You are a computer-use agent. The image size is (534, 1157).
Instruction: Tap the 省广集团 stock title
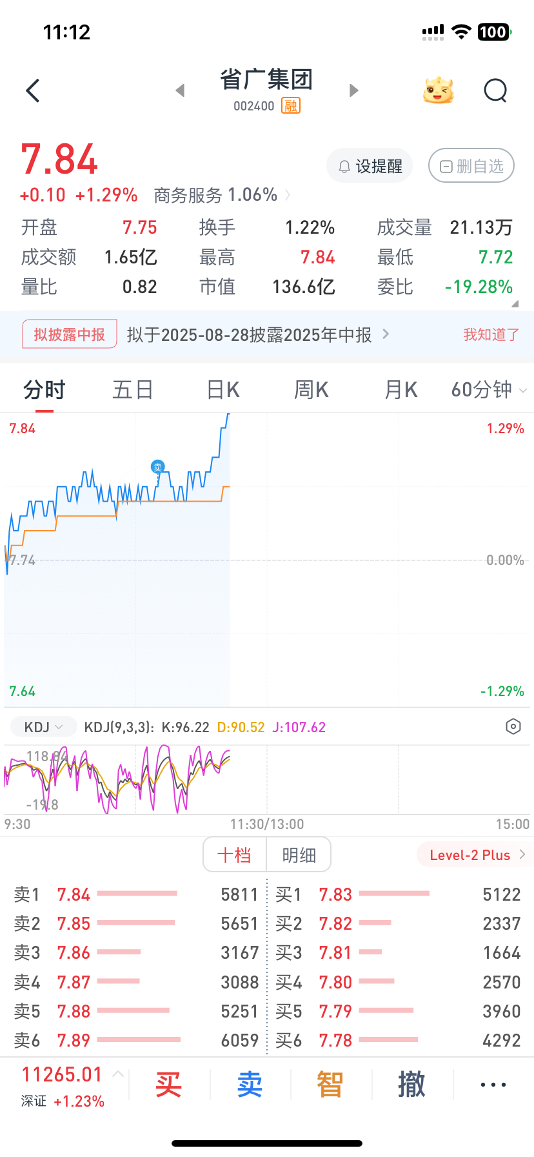coord(266,79)
